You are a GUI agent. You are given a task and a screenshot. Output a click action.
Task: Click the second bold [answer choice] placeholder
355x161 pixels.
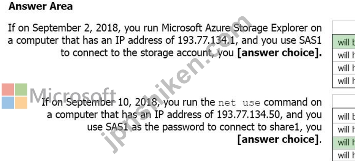[x=280, y=139]
